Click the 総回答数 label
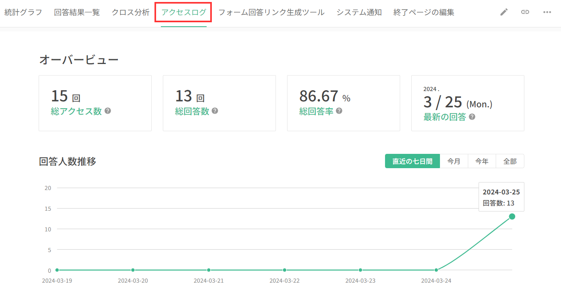Viewport: 561px width, 293px height. [x=192, y=111]
